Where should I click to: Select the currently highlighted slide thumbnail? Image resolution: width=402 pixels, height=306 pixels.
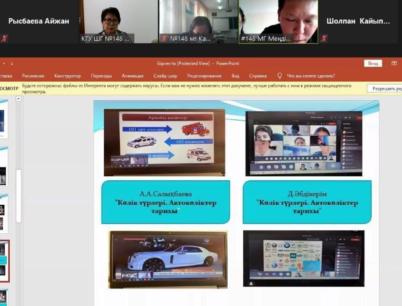pyautogui.click(x=4, y=261)
